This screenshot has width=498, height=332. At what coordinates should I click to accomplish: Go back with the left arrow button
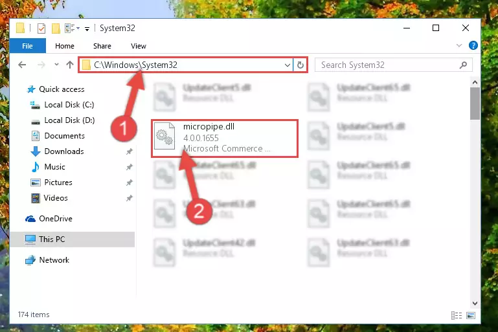click(22, 65)
